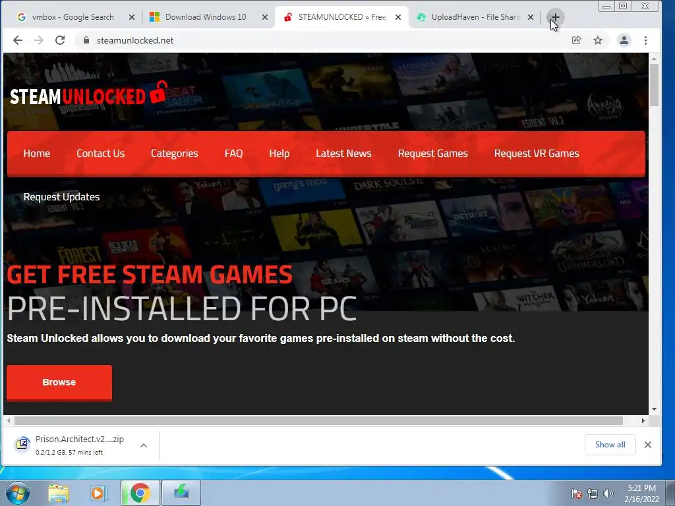Open the Help menu item
The width and height of the screenshot is (675, 506).
pyautogui.click(x=279, y=154)
